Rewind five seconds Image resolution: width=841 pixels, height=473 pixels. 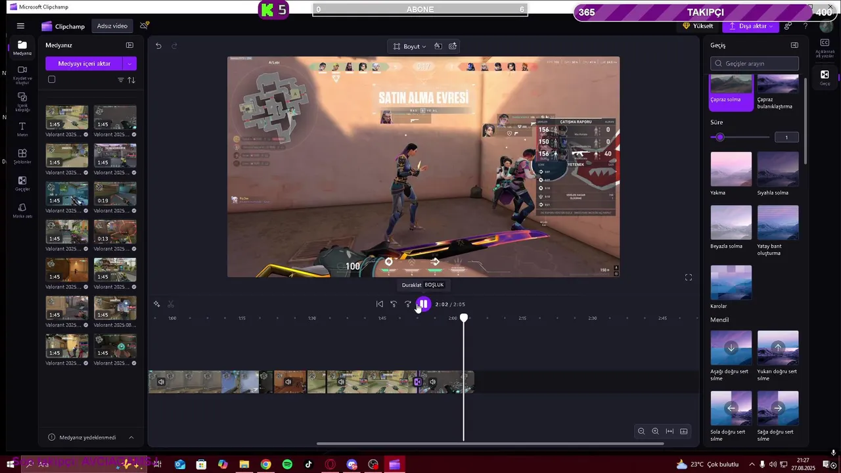point(394,304)
